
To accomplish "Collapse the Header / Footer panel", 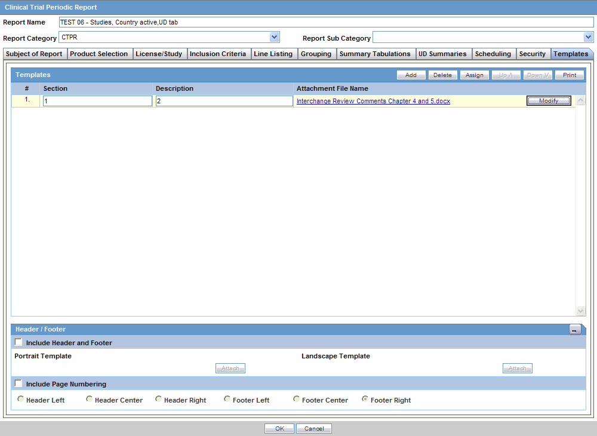I will click(x=574, y=329).
